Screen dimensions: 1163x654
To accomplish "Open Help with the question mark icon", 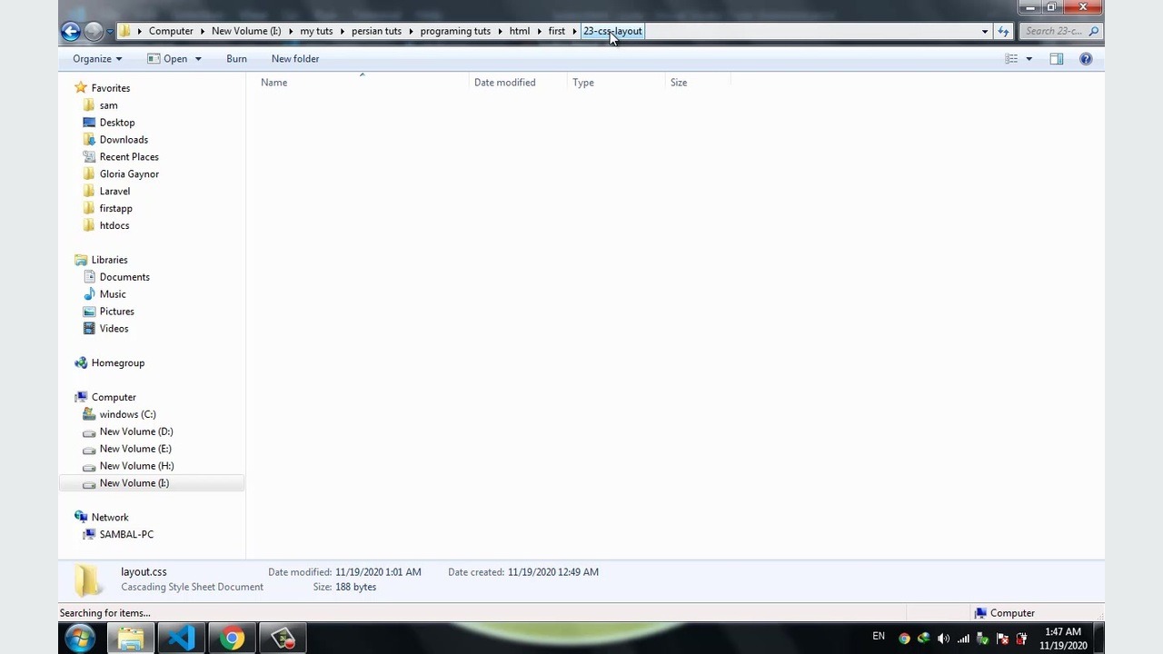I will (x=1086, y=59).
